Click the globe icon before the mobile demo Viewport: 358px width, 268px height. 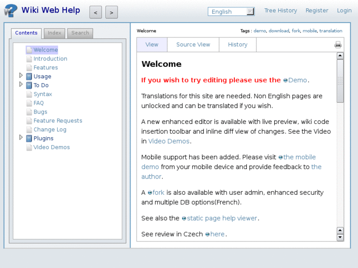pyautogui.click(x=281, y=157)
